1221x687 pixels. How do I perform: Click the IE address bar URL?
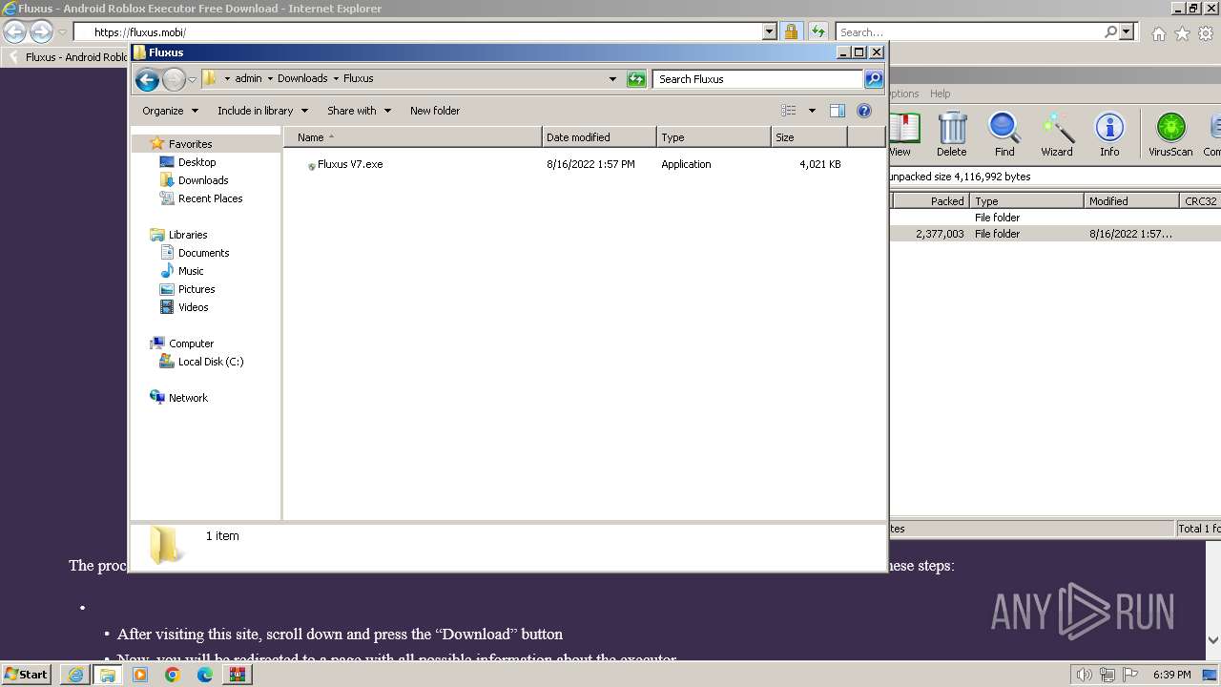click(x=140, y=32)
